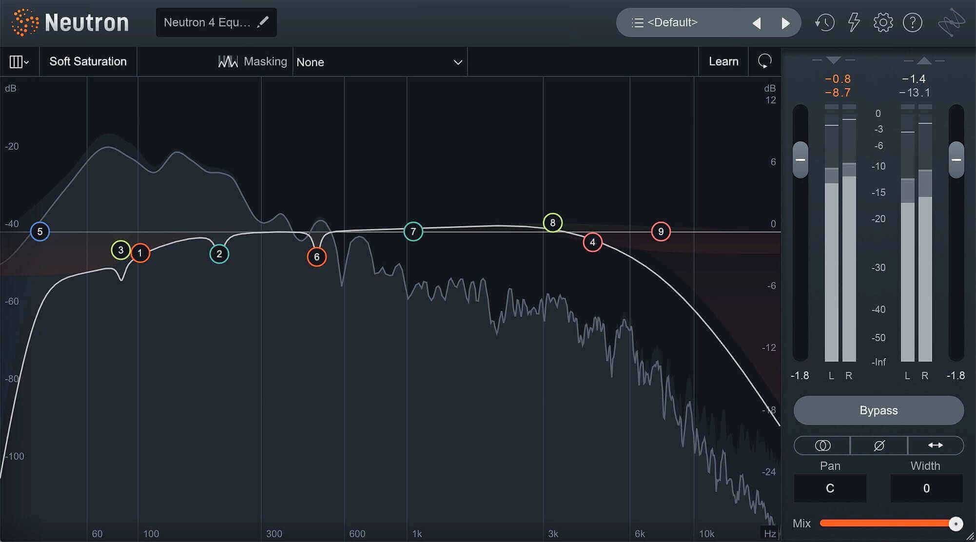Viewport: 976px width, 542px height.
Task: Click the input peak reading -0.8
Action: click(x=838, y=79)
